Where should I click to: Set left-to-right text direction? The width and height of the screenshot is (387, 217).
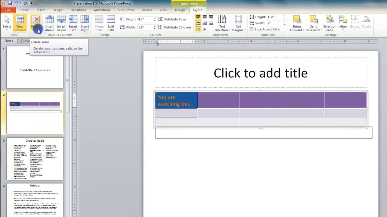click(198, 29)
